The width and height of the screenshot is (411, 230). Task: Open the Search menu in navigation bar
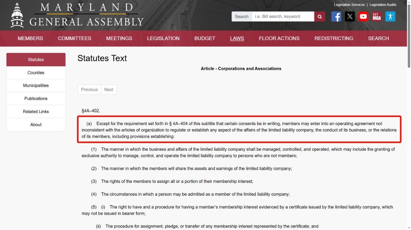click(378, 38)
